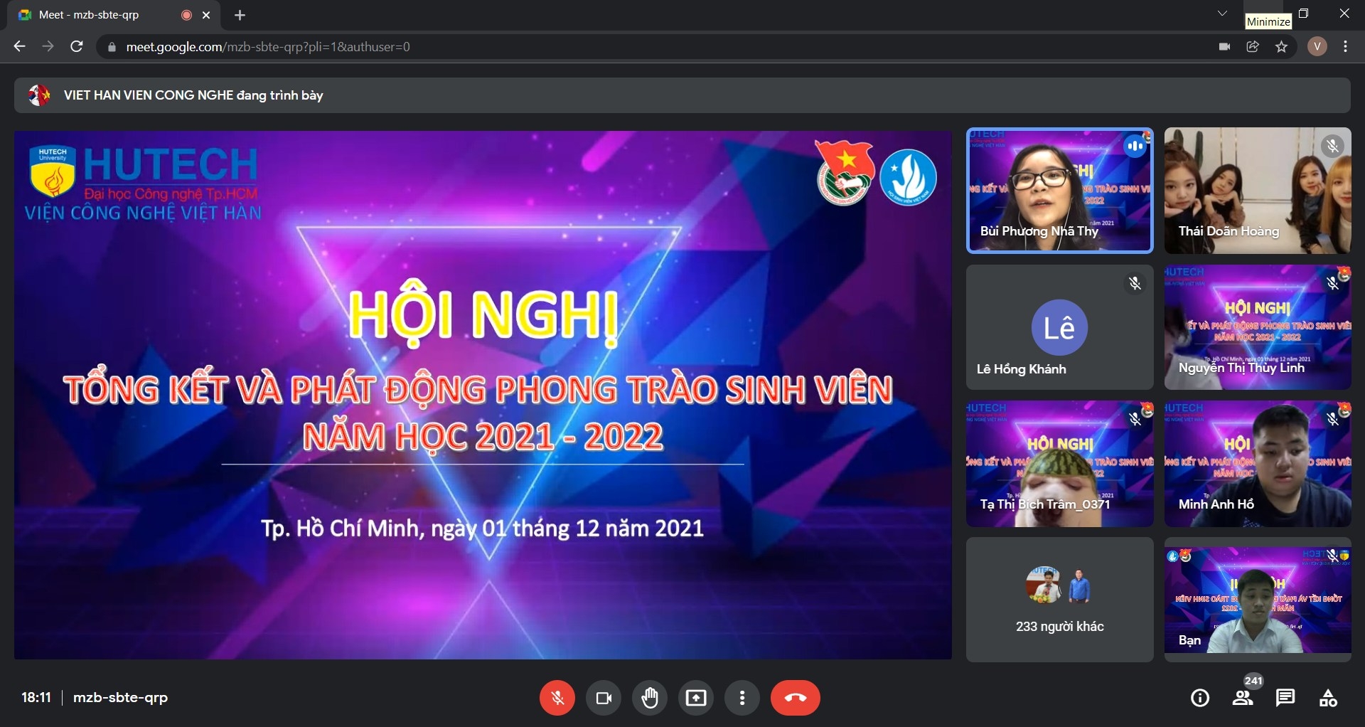Click the presentation banner VIET HAN VIEN CONG NGHE
This screenshot has width=1365, height=727.
(682, 95)
